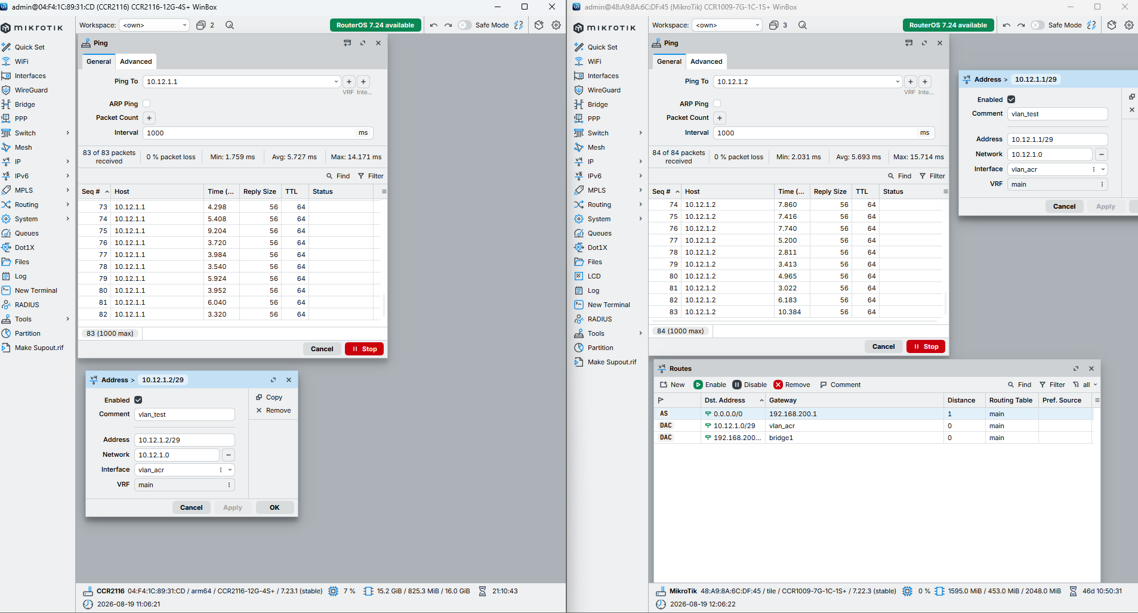Open WireGuard in the CCR2116 sidebar
The width and height of the screenshot is (1138, 613).
[x=31, y=90]
